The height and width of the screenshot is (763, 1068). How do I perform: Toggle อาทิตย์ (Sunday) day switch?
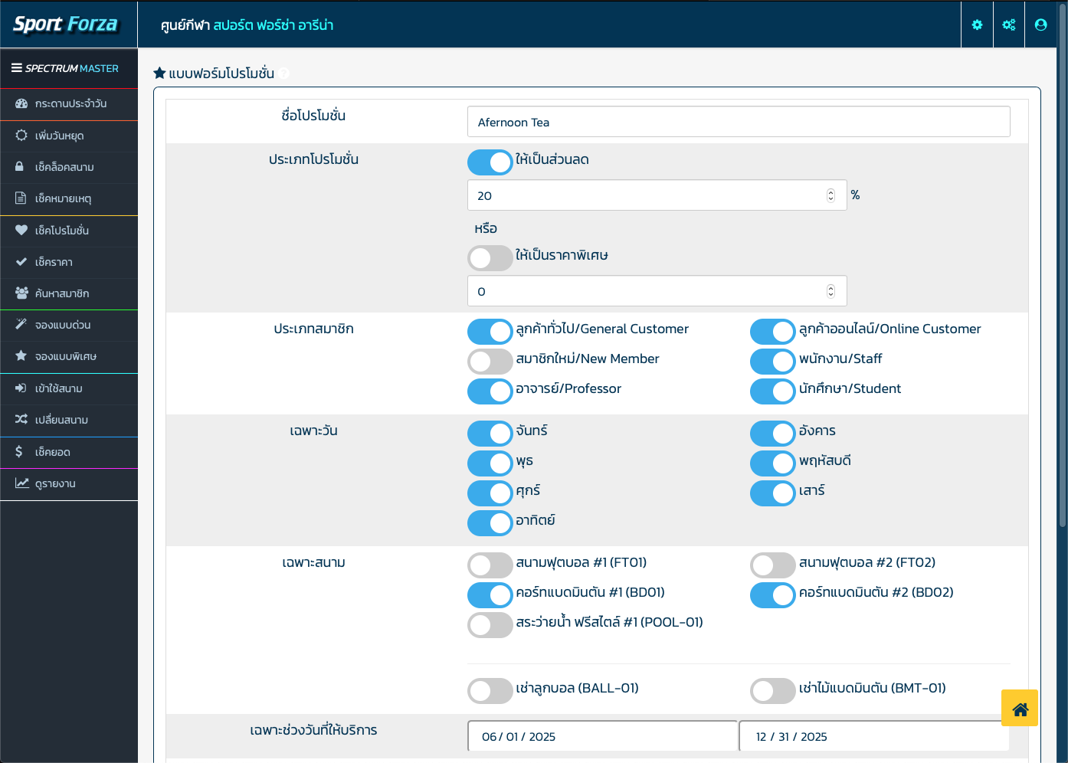pyautogui.click(x=490, y=523)
